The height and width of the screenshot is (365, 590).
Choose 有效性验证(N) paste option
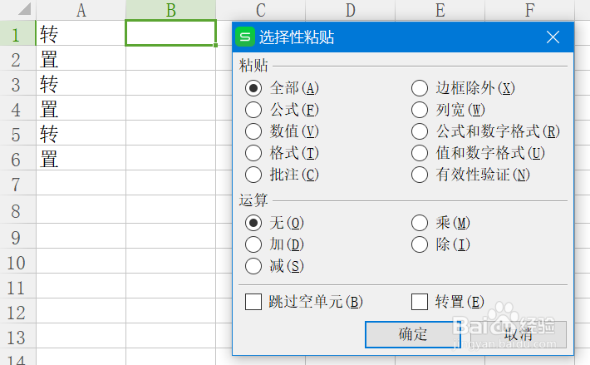pos(420,175)
